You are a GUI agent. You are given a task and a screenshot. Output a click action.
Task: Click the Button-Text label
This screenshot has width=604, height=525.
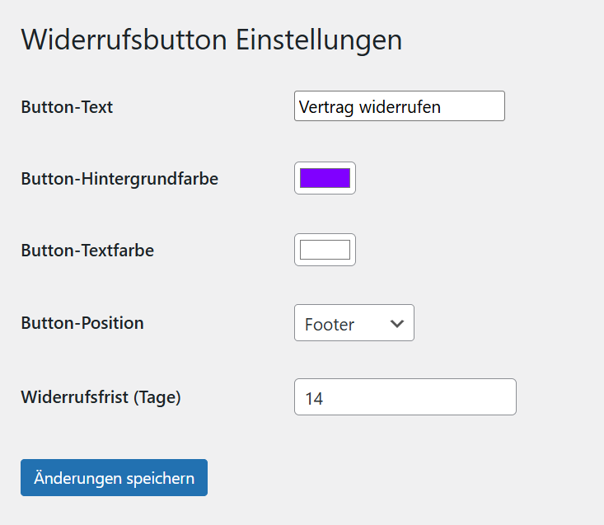67,107
